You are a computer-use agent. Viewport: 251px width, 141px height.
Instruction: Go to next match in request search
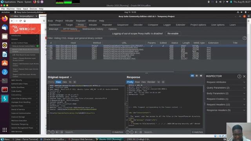(x=62, y=132)
